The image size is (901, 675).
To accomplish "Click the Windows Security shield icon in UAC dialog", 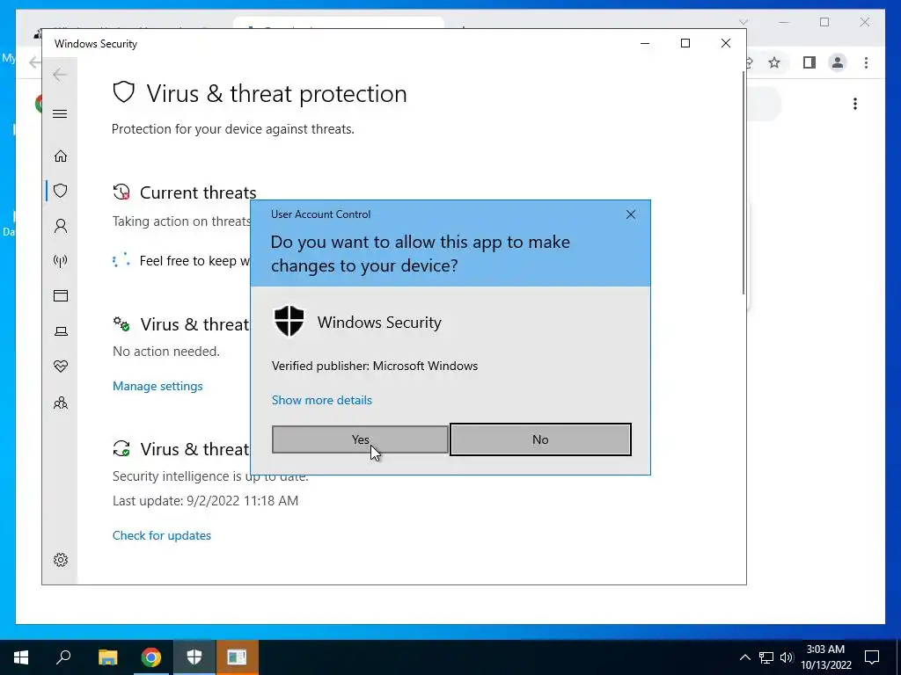I will click(289, 322).
